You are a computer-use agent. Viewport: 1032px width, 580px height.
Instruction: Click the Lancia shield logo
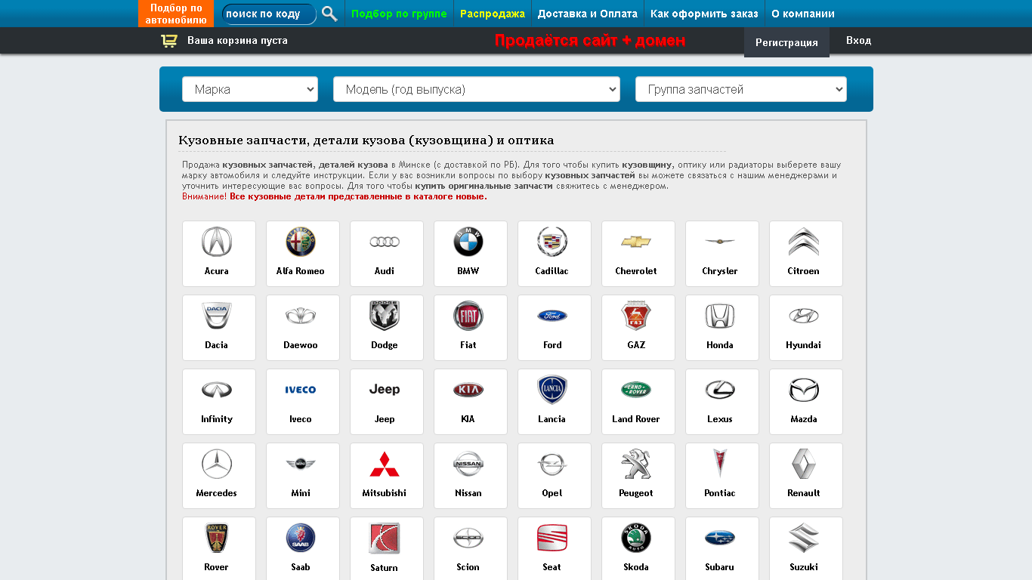(552, 390)
